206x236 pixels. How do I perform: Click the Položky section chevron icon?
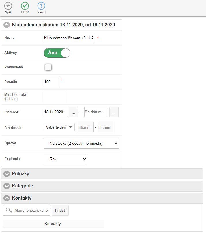(x=7, y=174)
